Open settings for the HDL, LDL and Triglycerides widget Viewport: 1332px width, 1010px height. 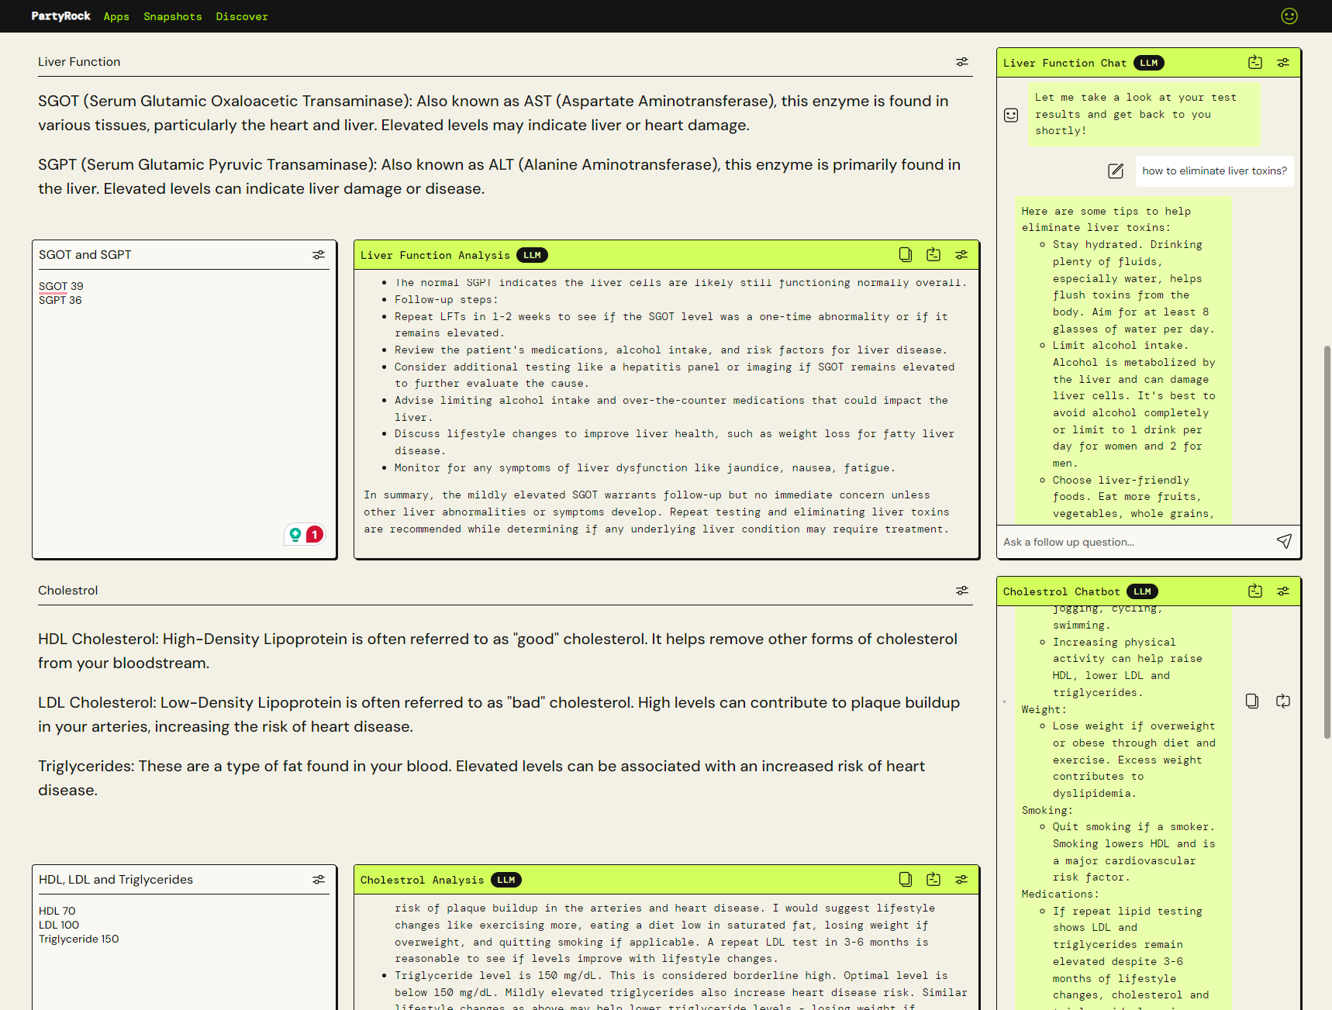(x=319, y=879)
